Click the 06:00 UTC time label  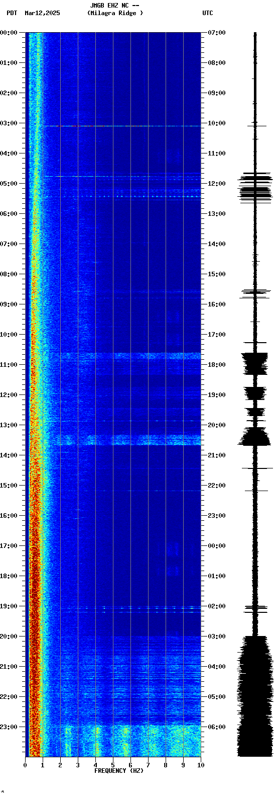[x=217, y=727]
